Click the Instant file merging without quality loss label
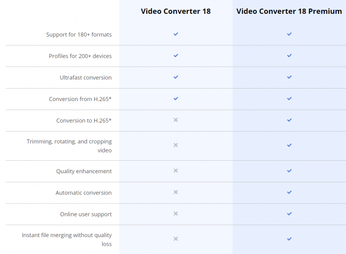Screen dimensions: 346x254 [67, 238]
